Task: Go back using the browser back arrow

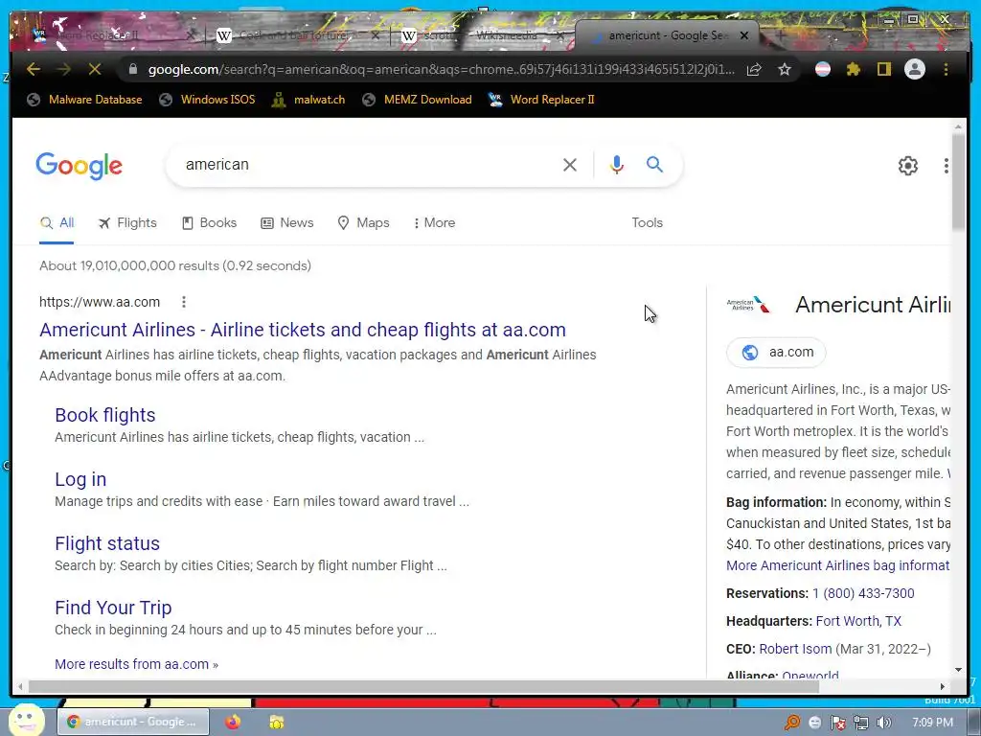Action: (34, 69)
